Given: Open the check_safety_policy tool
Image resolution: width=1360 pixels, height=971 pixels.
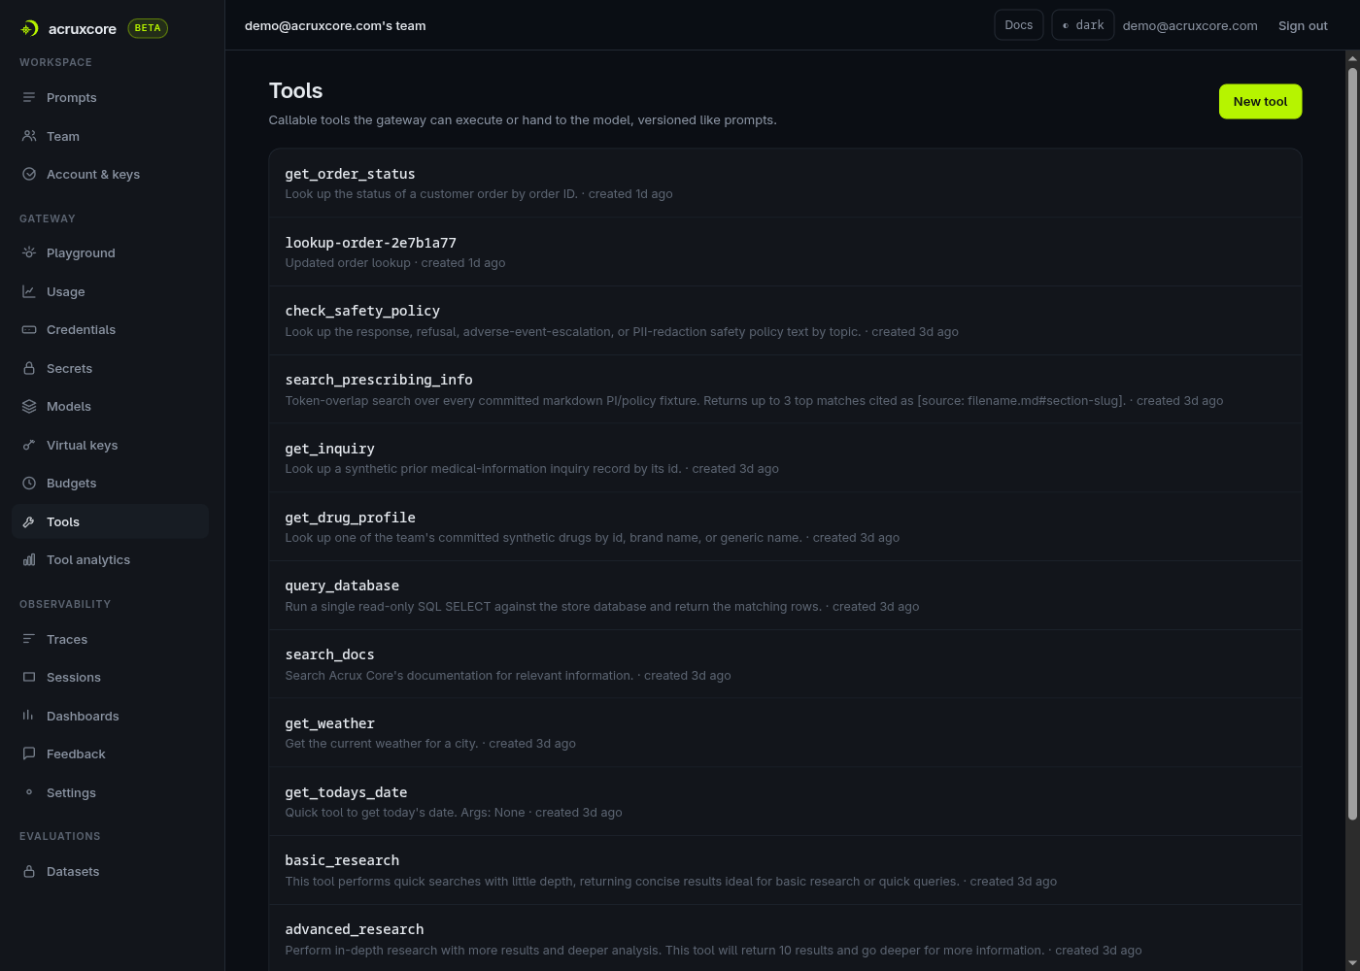Looking at the screenshot, I should pos(785,320).
